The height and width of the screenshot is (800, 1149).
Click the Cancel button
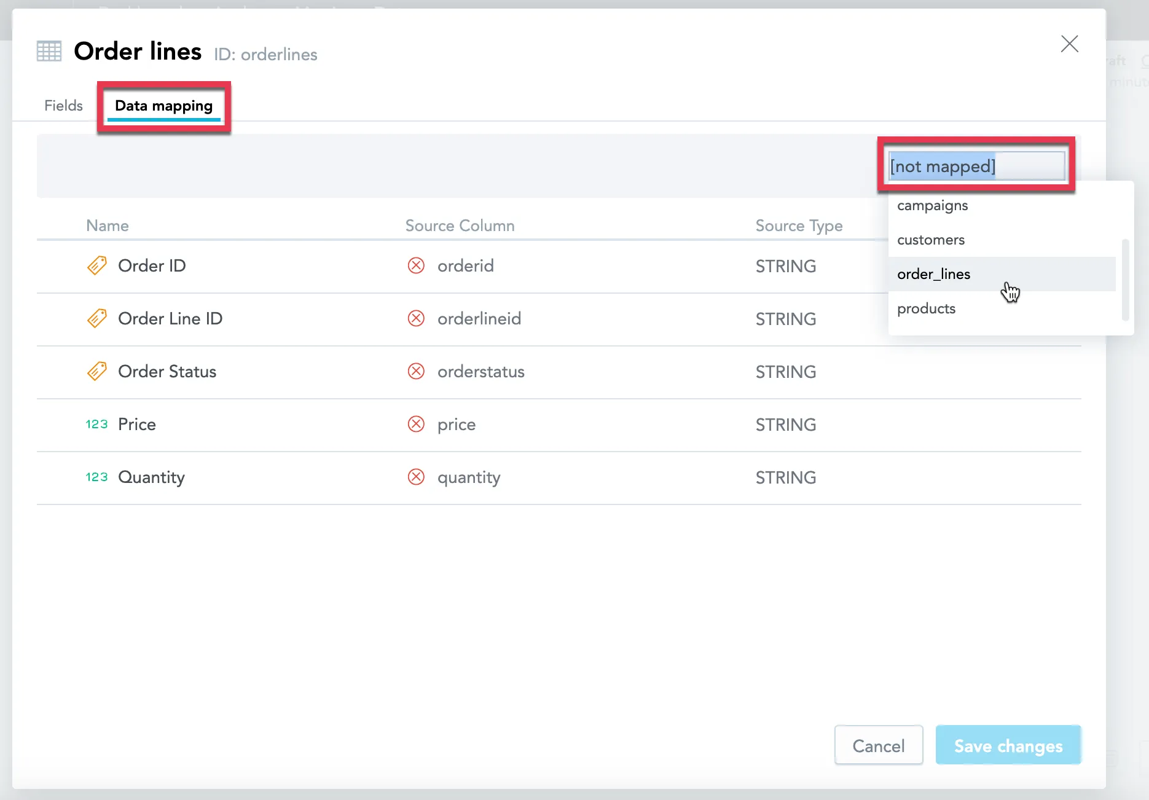point(878,745)
